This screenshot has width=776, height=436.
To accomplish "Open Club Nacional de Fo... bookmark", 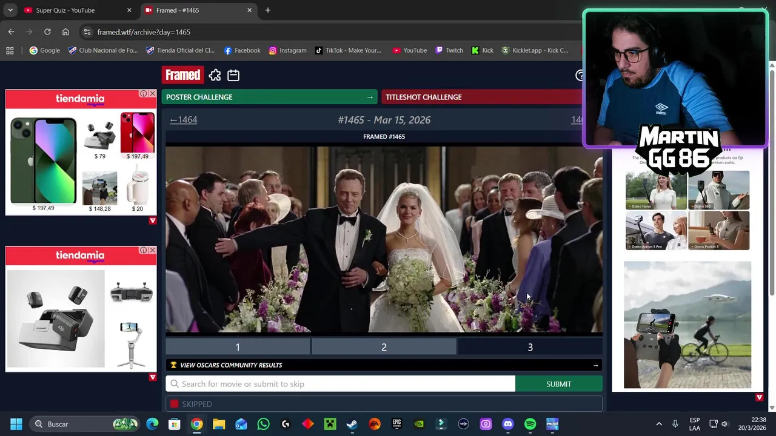I will pos(103,50).
